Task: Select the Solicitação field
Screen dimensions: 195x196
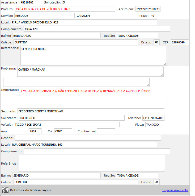Action: pyautogui.click(x=67, y=2)
